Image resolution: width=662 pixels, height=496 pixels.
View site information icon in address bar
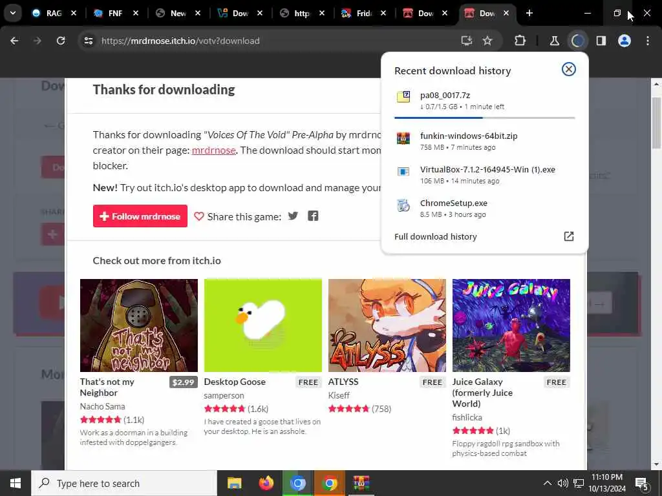click(x=88, y=41)
